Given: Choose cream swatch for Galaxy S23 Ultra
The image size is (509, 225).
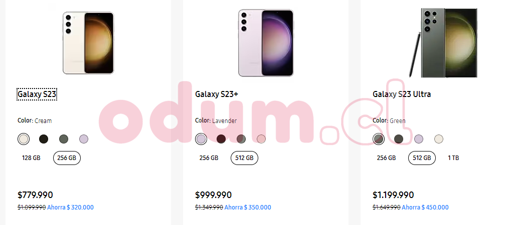Looking at the screenshot, I should (439, 139).
